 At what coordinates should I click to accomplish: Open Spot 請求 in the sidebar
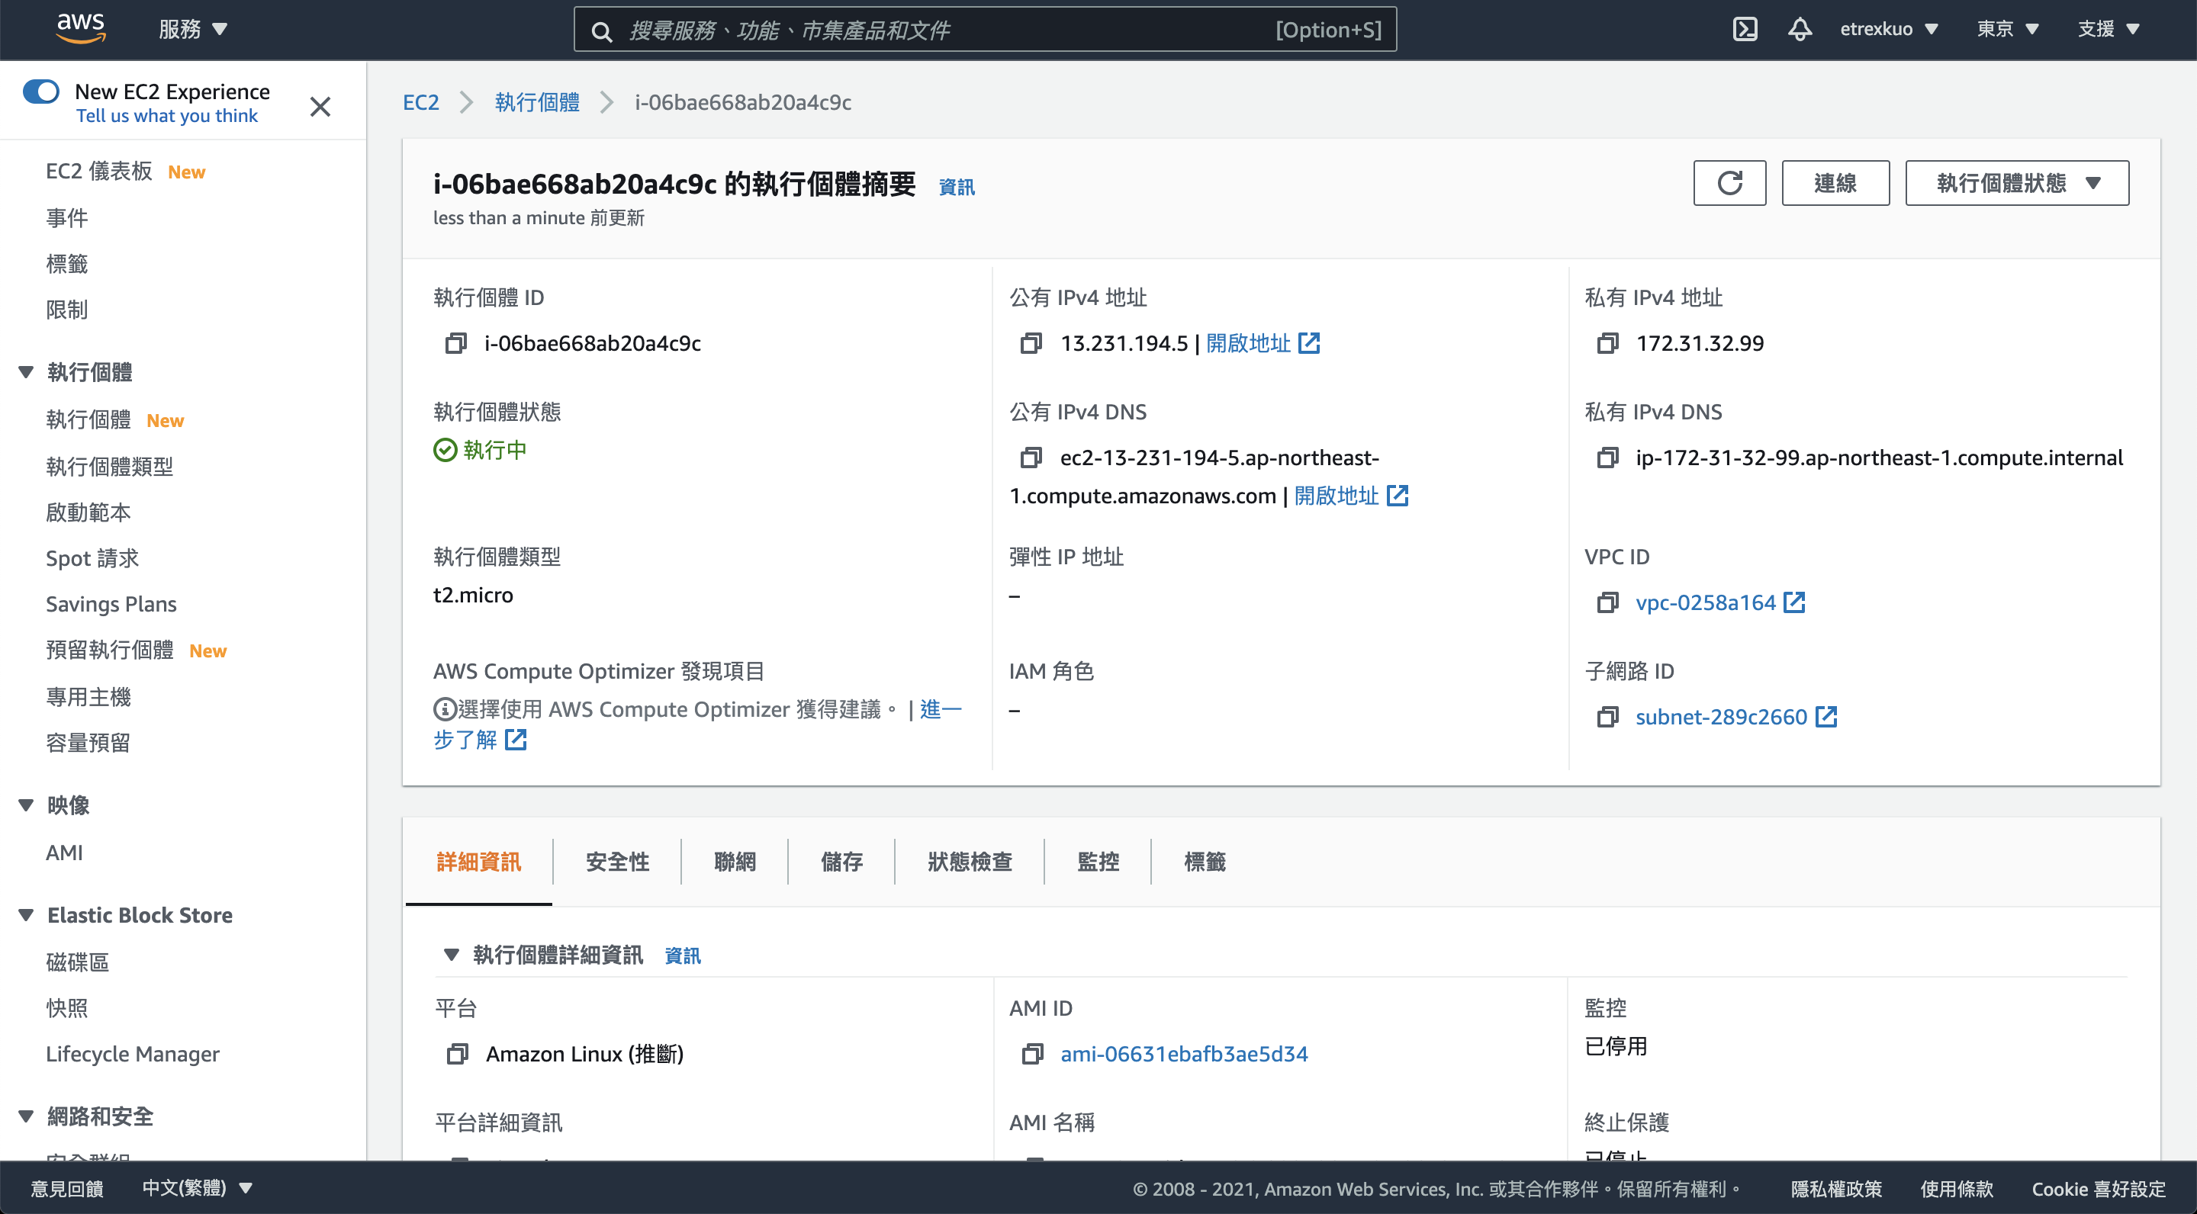point(92,558)
